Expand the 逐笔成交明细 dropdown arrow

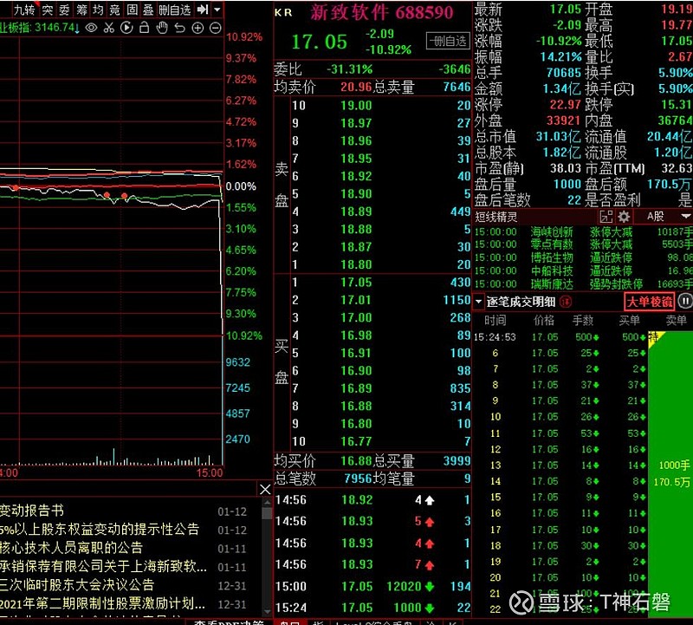click(478, 300)
